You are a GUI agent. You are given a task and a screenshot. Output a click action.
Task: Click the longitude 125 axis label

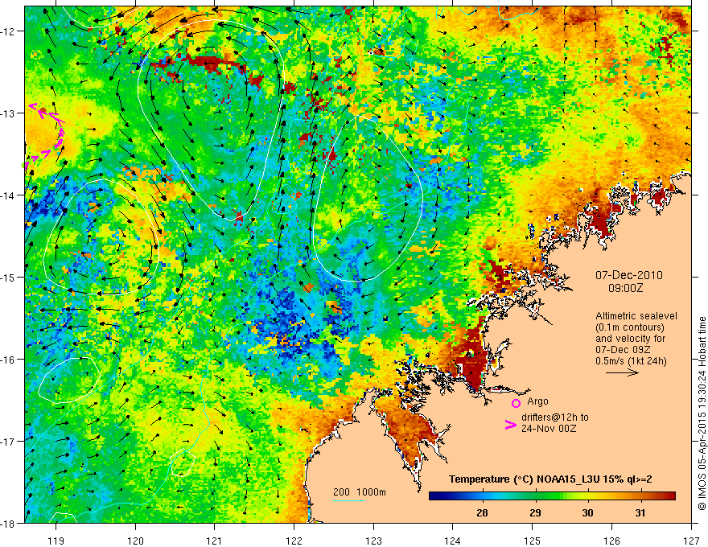533,541
